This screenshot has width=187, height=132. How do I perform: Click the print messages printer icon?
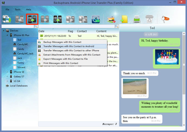137,19
